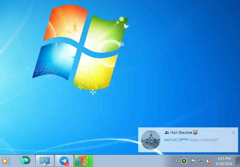
Task: Click the green circle tray icon
Action: [x=184, y=161]
